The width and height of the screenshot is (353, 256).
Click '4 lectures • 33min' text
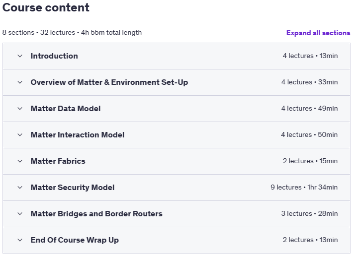pos(309,82)
